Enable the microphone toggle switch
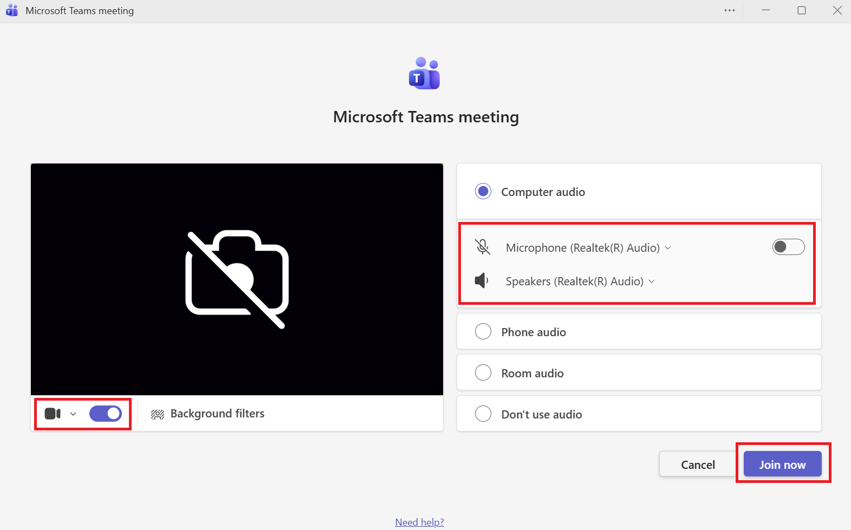 pos(788,247)
